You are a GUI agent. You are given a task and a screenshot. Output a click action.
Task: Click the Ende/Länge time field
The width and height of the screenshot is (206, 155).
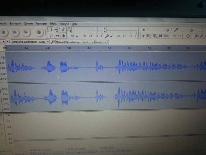(81, 153)
